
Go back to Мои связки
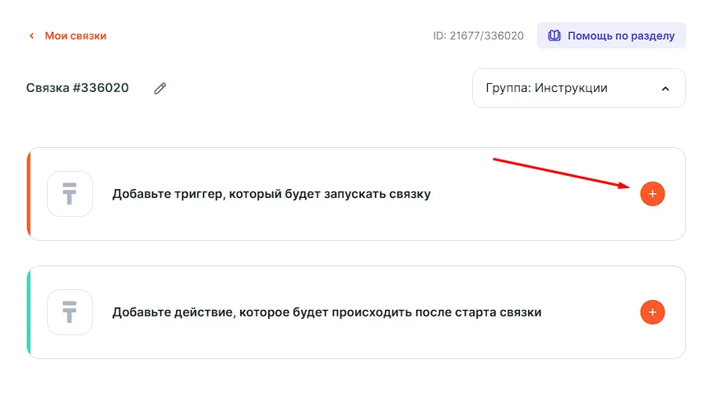(75, 36)
